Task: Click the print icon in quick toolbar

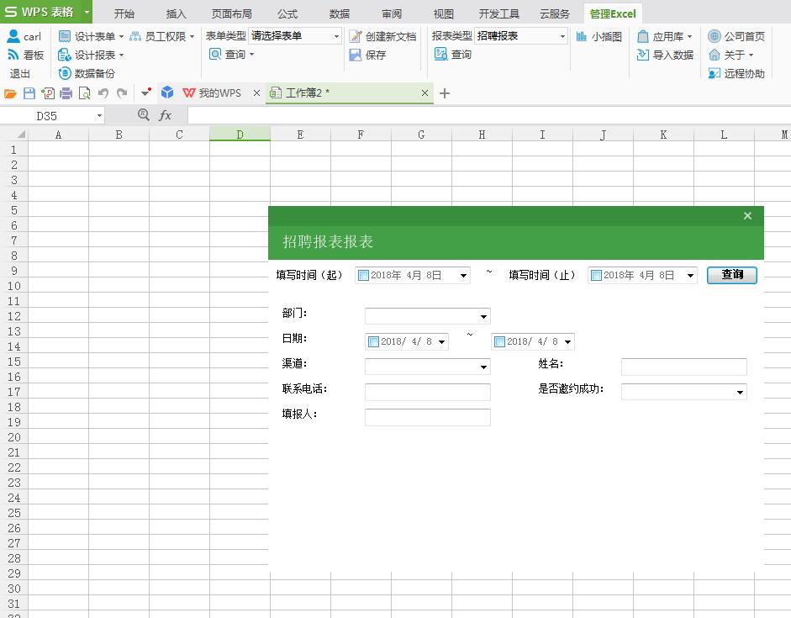Action: click(66, 93)
